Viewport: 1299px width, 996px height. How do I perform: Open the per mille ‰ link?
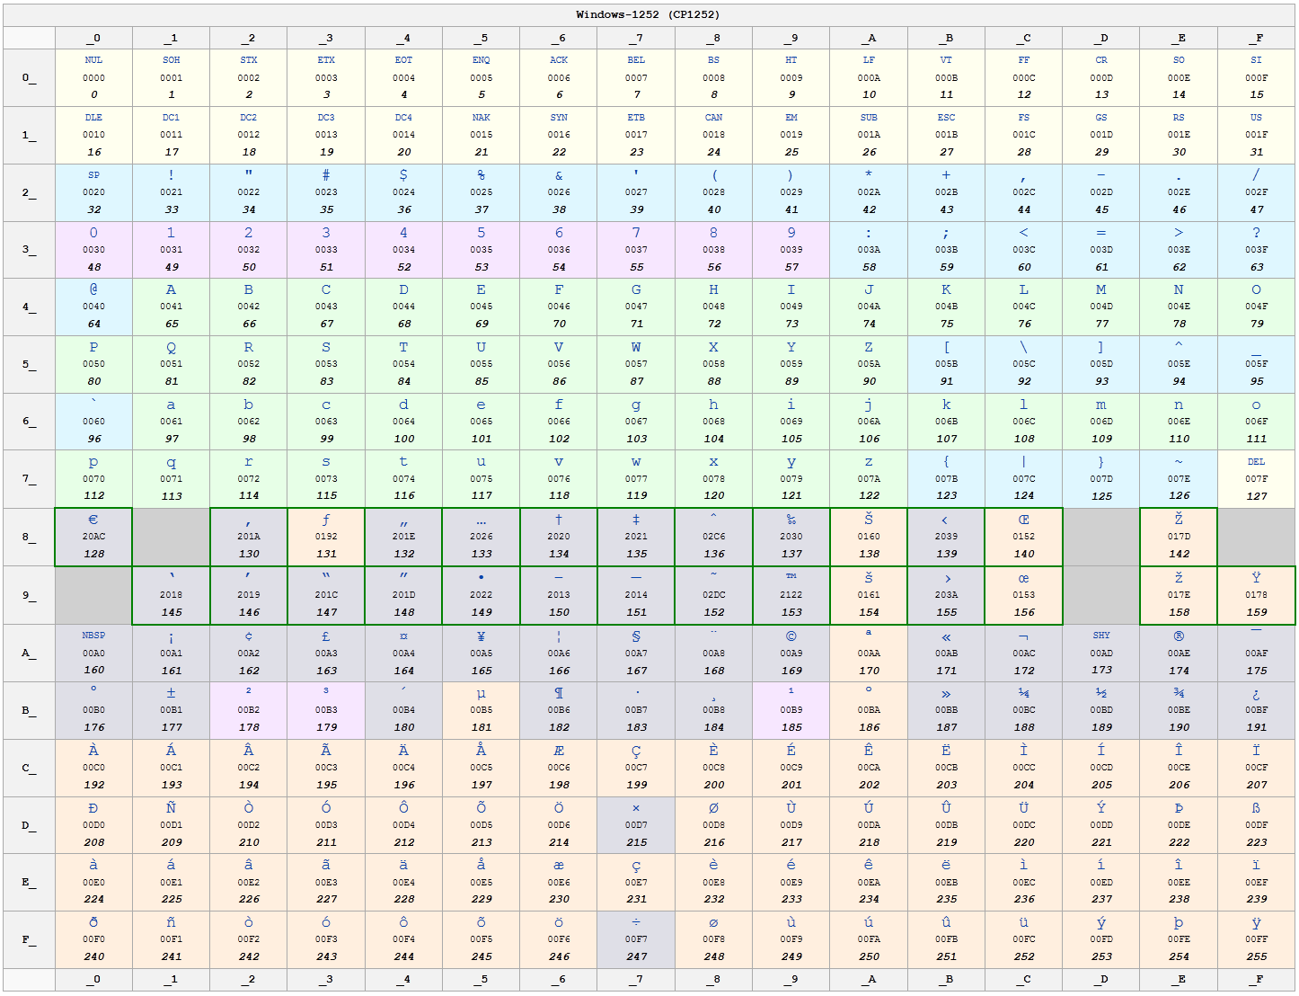click(x=791, y=520)
